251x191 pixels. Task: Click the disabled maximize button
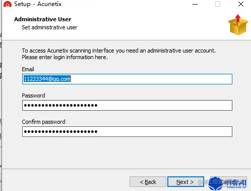(218, 4)
